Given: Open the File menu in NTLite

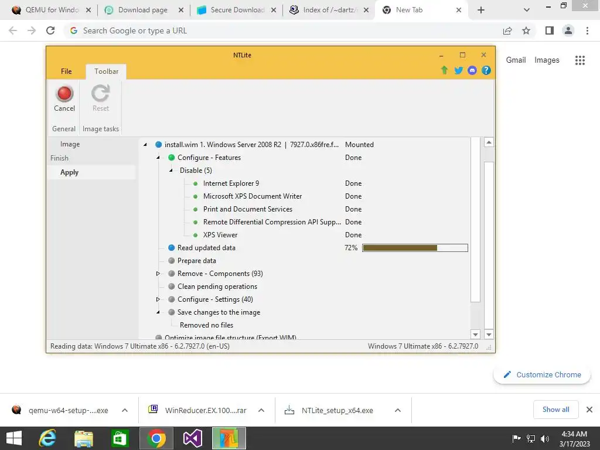Looking at the screenshot, I should tap(66, 71).
